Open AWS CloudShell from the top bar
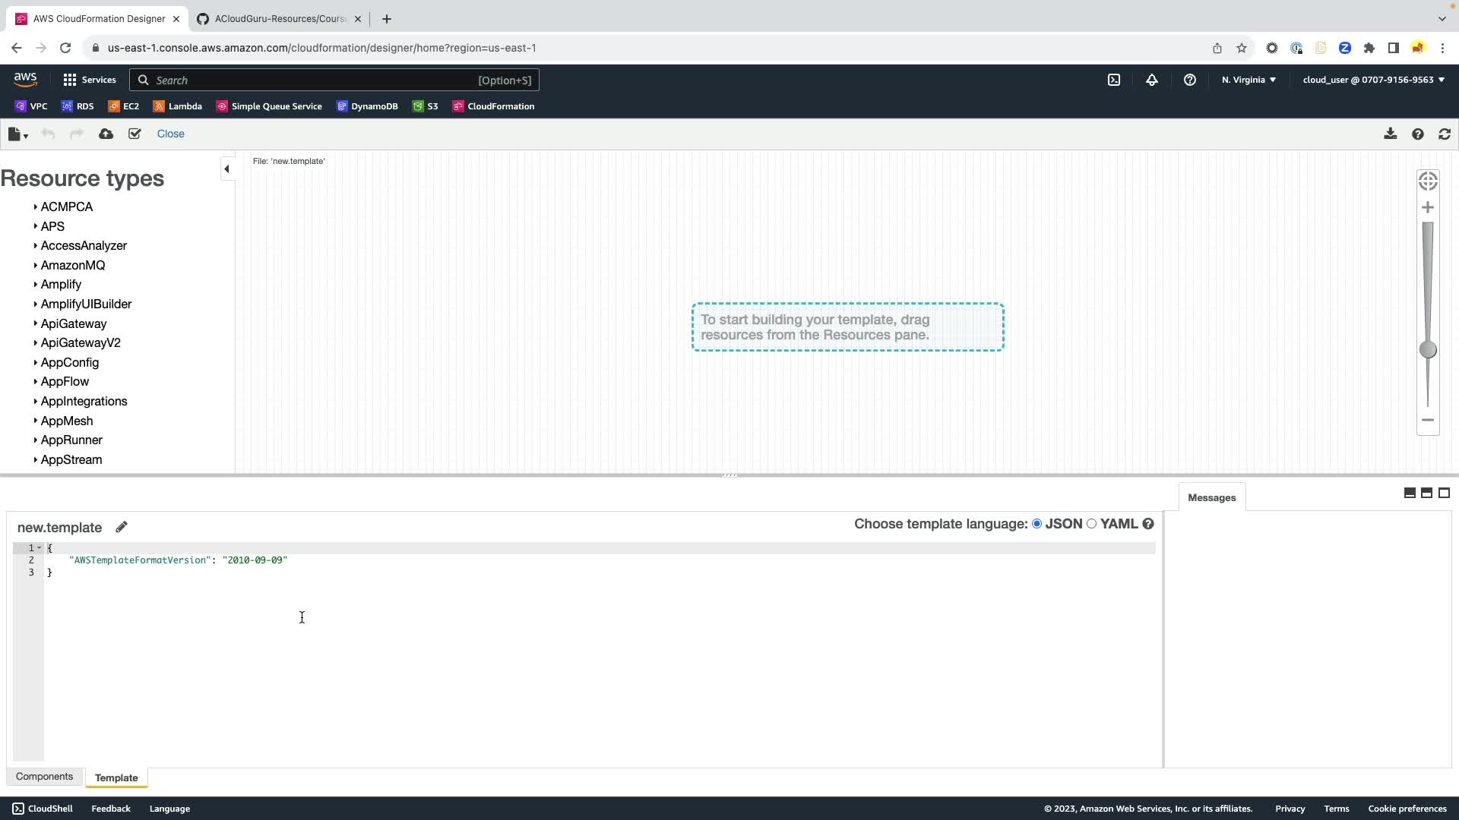 [1113, 80]
